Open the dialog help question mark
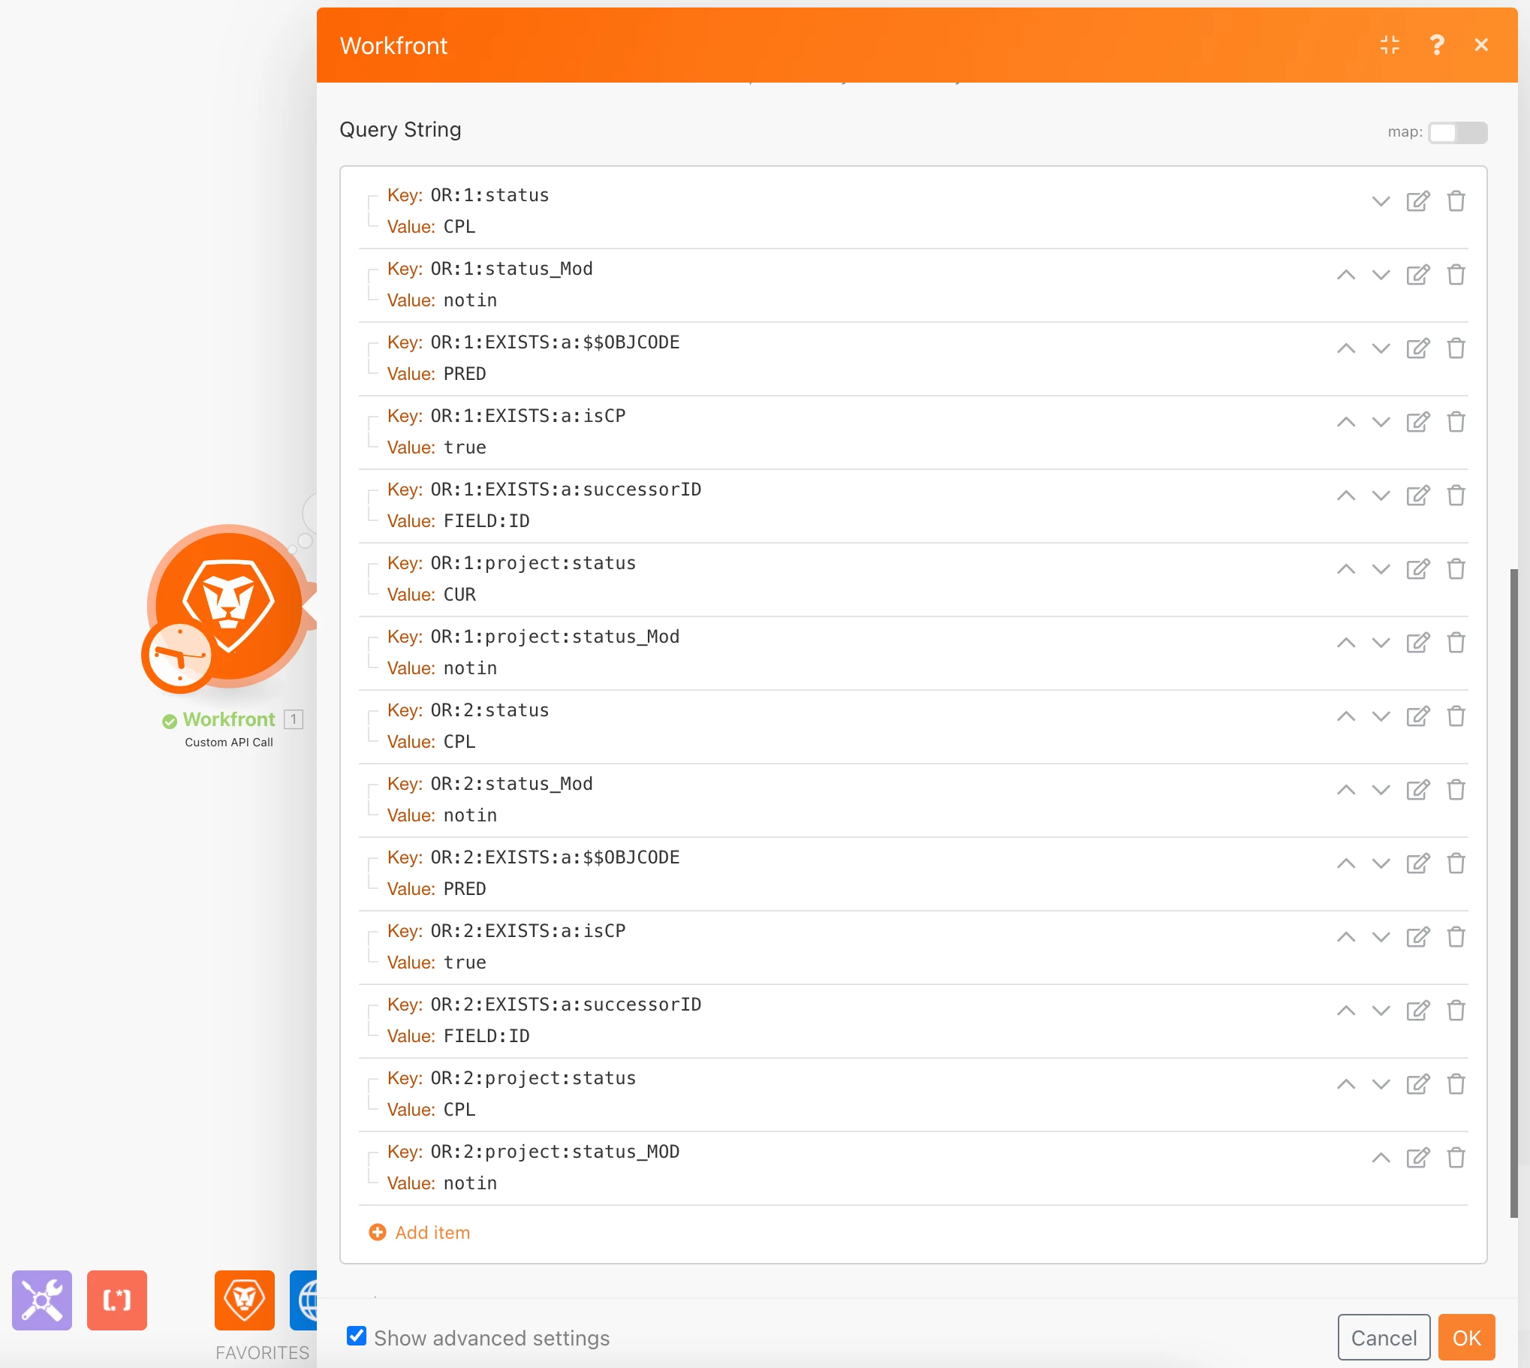 pos(1436,45)
